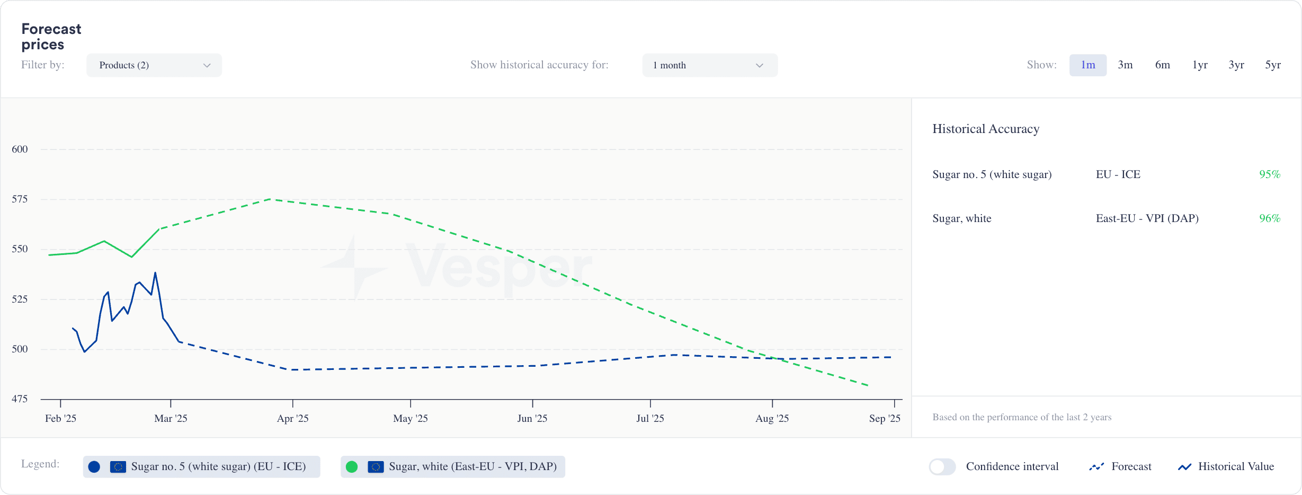Choose the 5yr time range
1302x495 pixels.
click(x=1273, y=65)
